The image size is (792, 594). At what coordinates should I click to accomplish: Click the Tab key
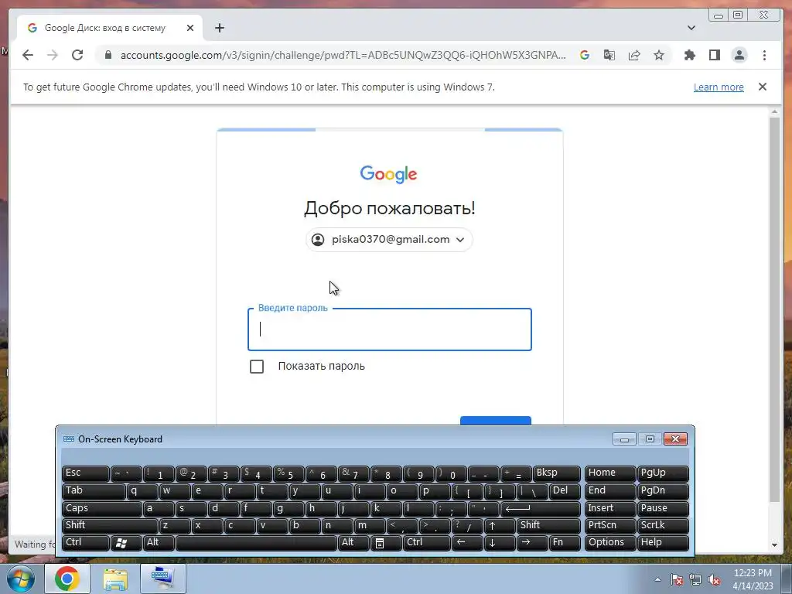point(94,491)
